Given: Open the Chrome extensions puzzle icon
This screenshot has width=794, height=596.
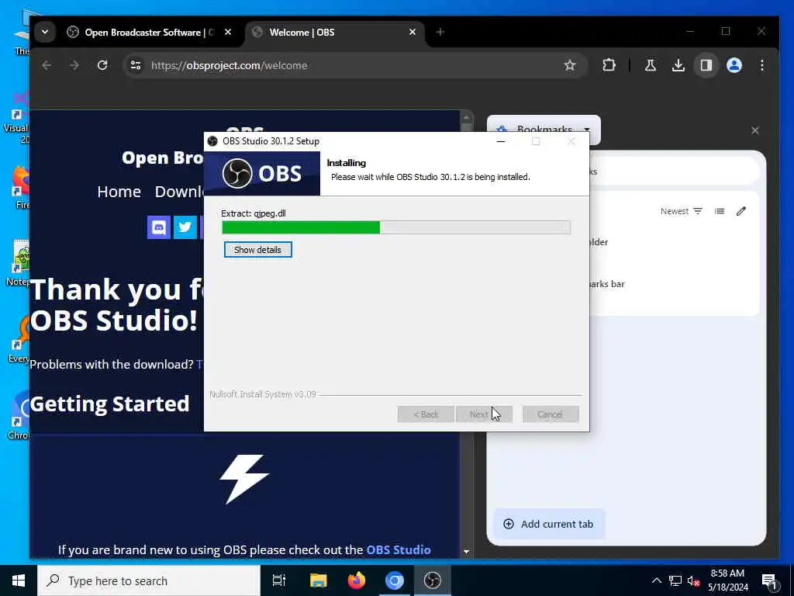Looking at the screenshot, I should 609,65.
